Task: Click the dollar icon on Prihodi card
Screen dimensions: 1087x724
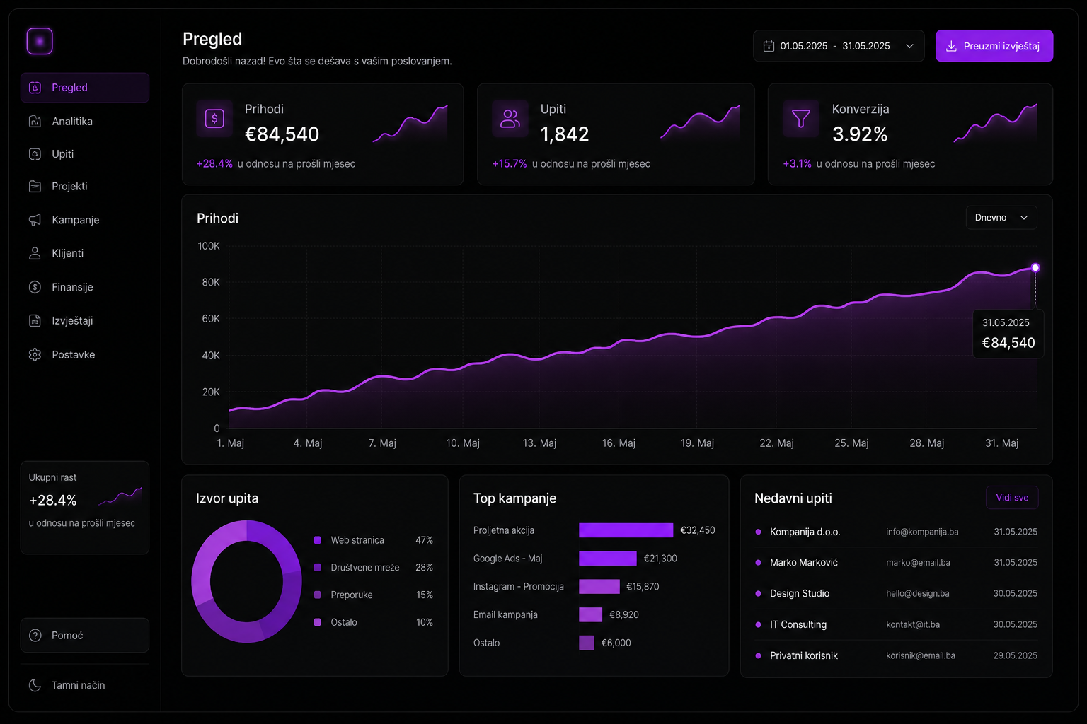Action: click(x=214, y=118)
